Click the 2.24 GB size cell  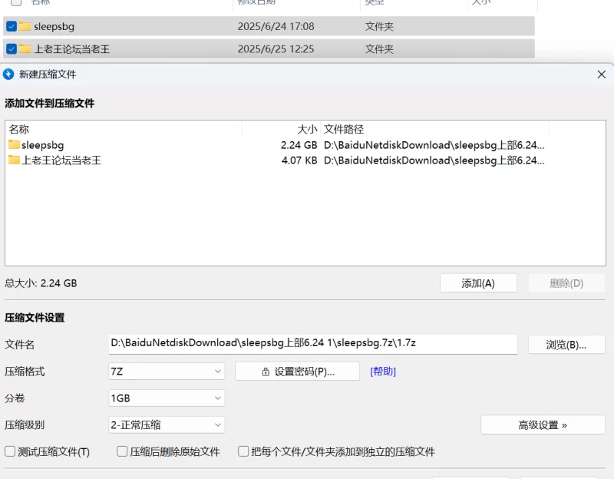(x=299, y=145)
